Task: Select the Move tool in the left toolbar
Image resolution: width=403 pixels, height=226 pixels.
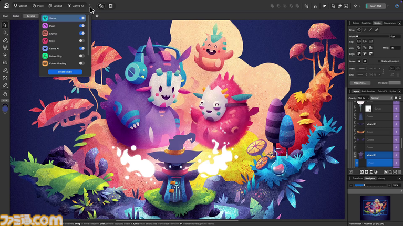Action: (x=5, y=25)
